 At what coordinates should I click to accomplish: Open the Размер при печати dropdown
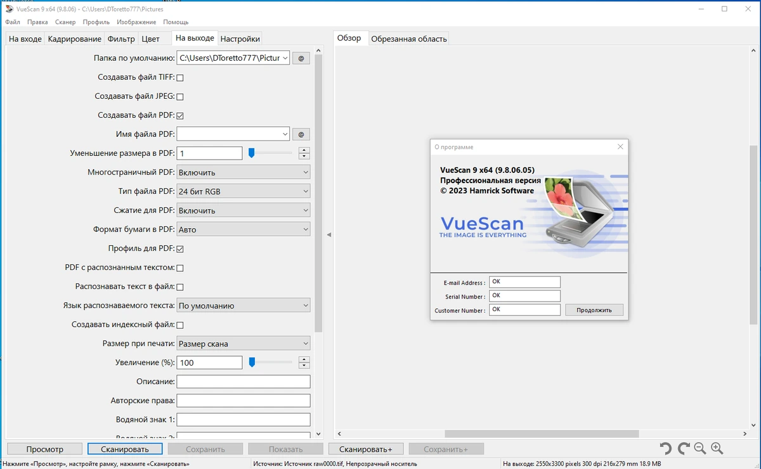(244, 344)
